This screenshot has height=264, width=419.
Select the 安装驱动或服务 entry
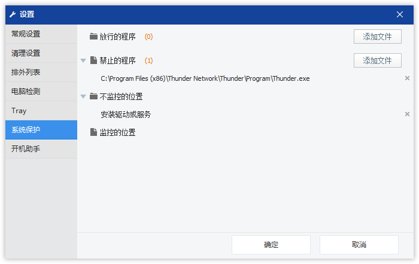(x=126, y=114)
